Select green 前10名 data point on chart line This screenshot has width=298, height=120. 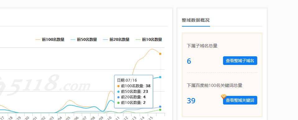coord(160,110)
